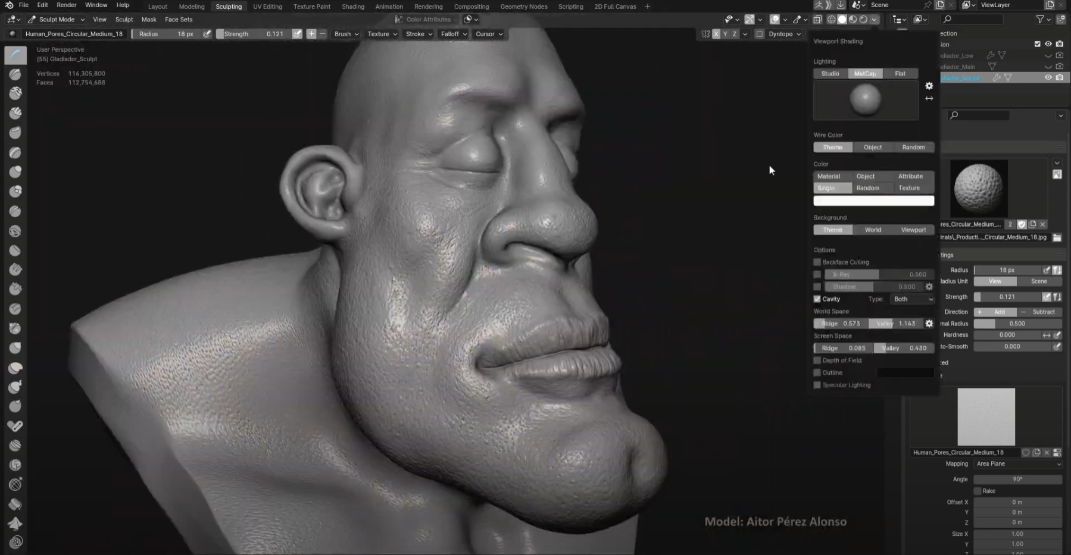
Task: Adjust World Space Ridge slider 0.573
Action: coord(841,324)
